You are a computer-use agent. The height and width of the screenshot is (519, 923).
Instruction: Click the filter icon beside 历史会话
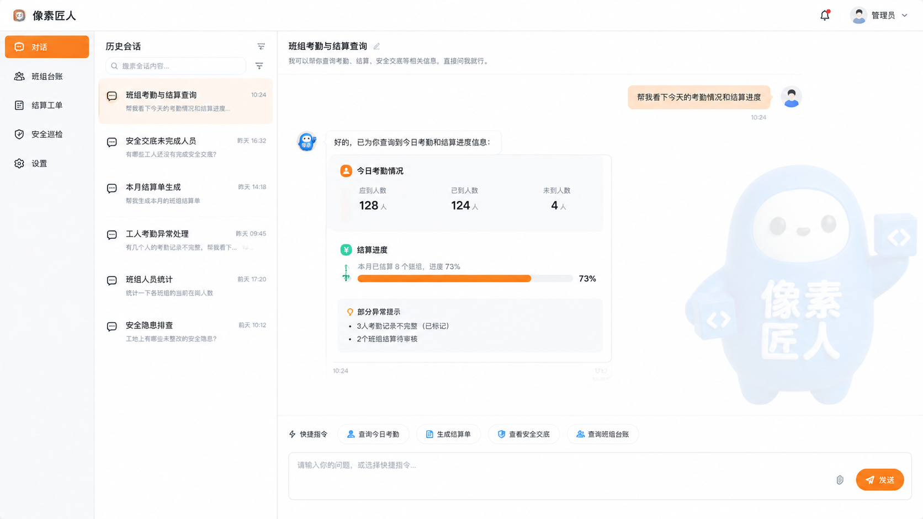tap(261, 46)
